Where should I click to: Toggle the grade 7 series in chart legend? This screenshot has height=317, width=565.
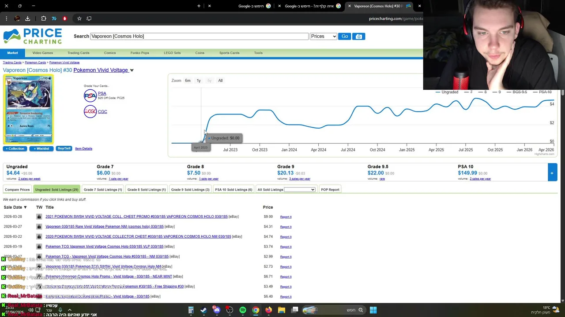point(468,92)
